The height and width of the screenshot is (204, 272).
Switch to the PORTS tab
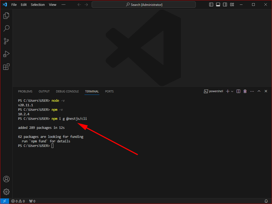click(x=109, y=91)
